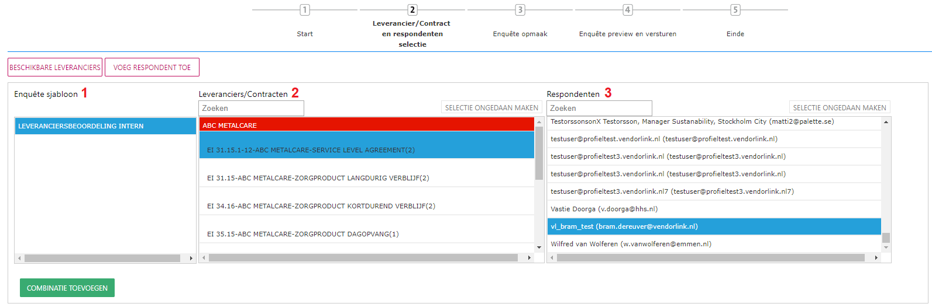Select contract EI 31.15 Zorgproduct Langdurig Verblijf

(366, 178)
